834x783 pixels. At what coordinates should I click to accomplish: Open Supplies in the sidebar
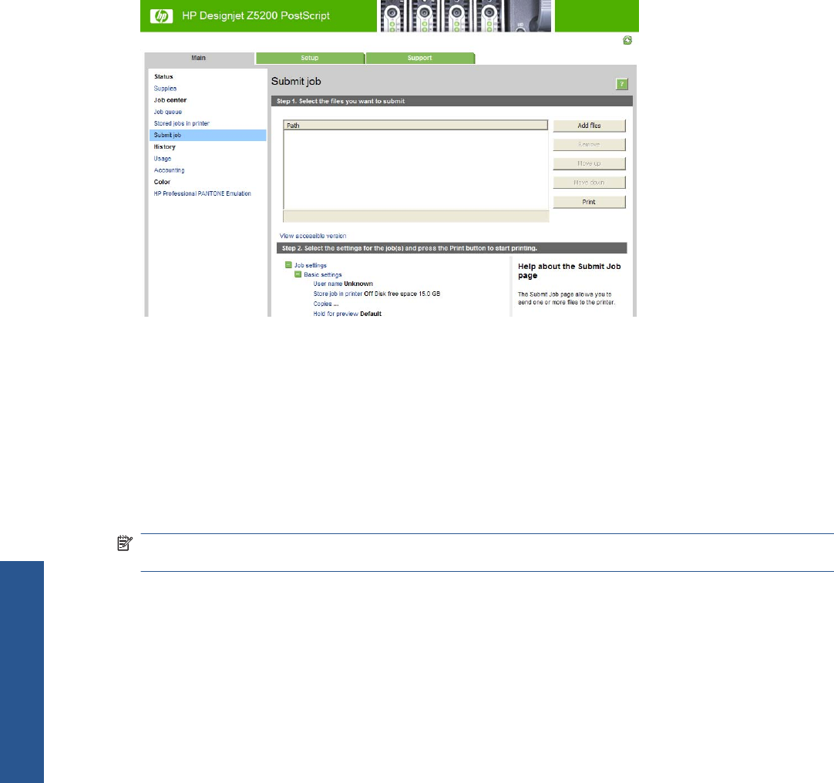click(x=166, y=89)
